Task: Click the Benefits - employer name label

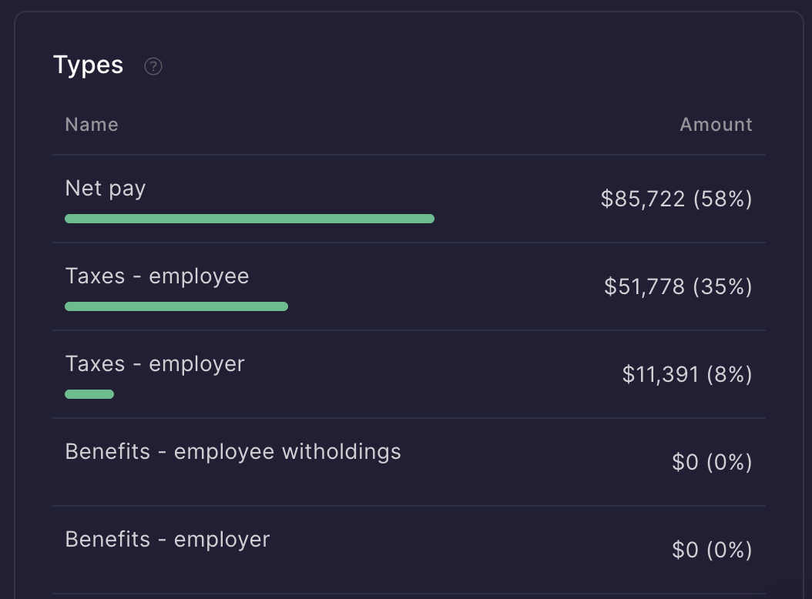Action: [x=167, y=540]
